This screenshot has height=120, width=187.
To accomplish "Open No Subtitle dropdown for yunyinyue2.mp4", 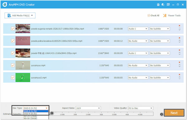I will (160, 78).
